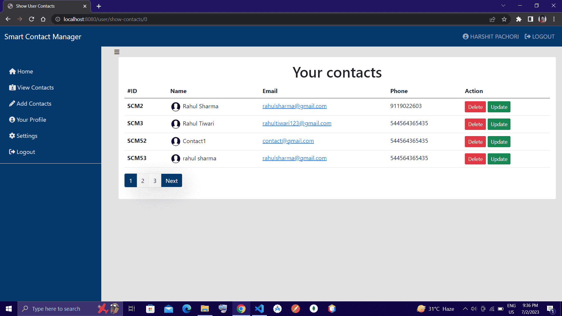
Task: Open Home in the sidebar
Action: pos(21,71)
